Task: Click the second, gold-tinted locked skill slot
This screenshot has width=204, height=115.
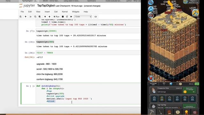Action: click(162, 99)
